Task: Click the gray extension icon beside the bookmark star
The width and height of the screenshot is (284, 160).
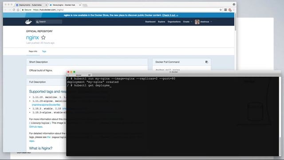Action: click(225, 10)
